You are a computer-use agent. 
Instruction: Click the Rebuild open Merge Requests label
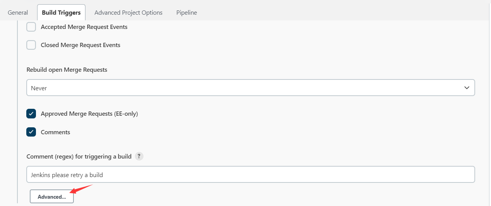[67, 70]
